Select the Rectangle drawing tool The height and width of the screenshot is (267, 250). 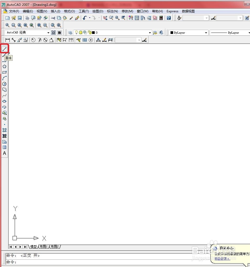4,72
